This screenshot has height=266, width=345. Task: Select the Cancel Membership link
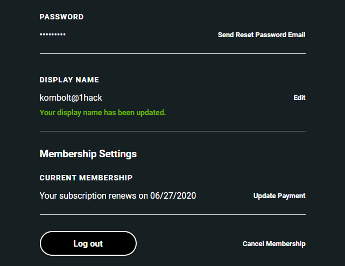coord(274,244)
